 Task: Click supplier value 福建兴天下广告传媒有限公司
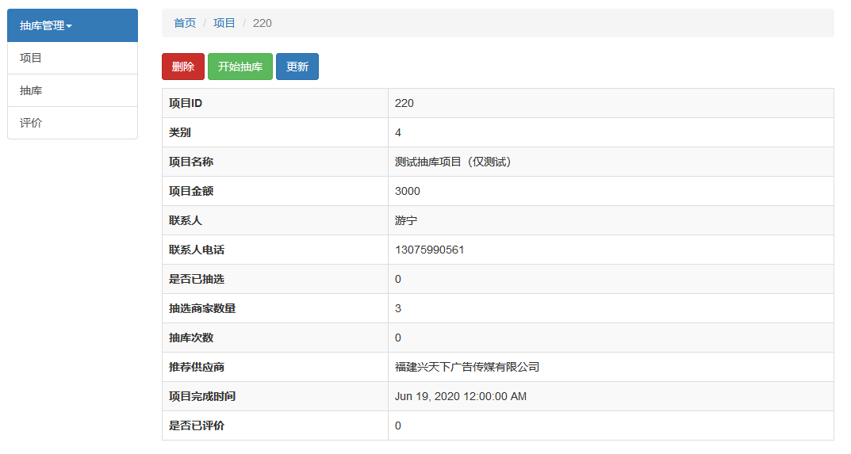coord(467,367)
